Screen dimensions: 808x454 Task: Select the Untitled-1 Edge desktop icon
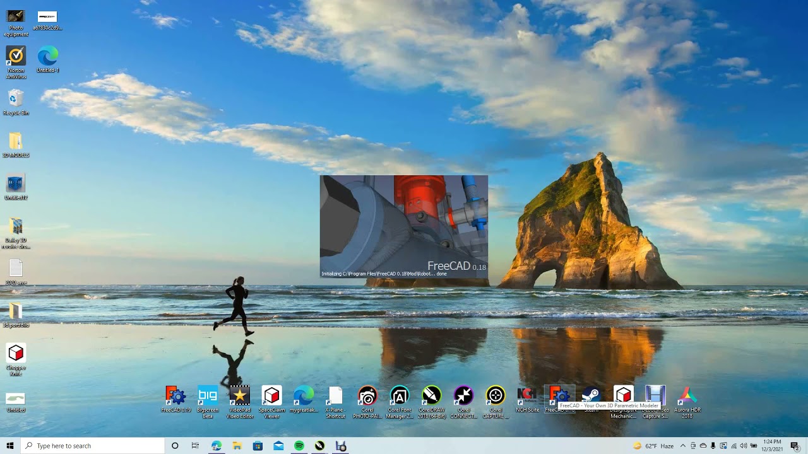click(x=48, y=60)
